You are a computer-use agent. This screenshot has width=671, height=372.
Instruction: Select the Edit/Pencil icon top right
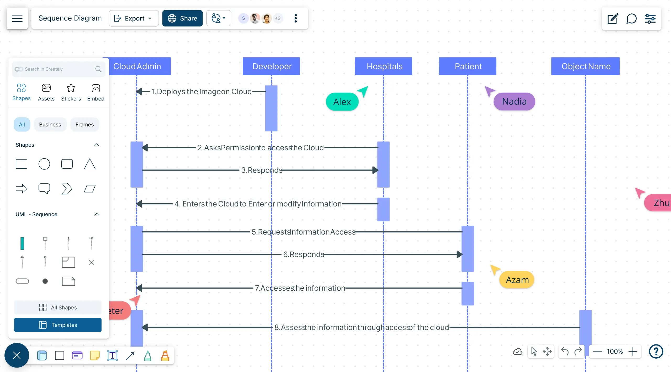[613, 18]
